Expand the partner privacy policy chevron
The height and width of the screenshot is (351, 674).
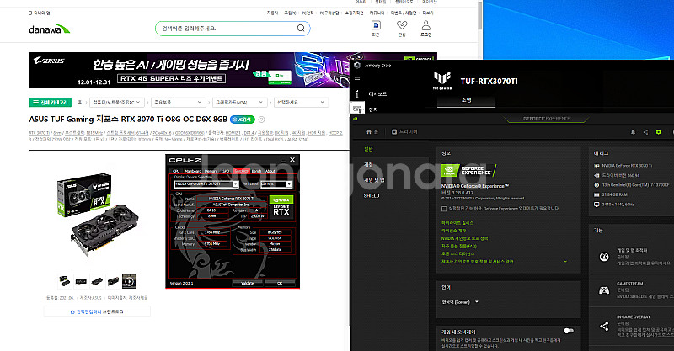point(565,262)
